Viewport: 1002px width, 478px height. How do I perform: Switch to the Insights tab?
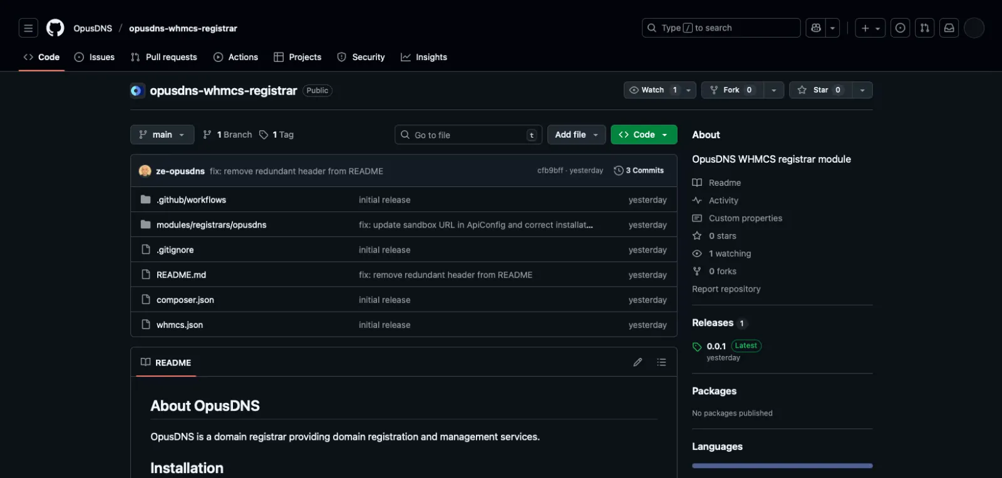point(424,57)
